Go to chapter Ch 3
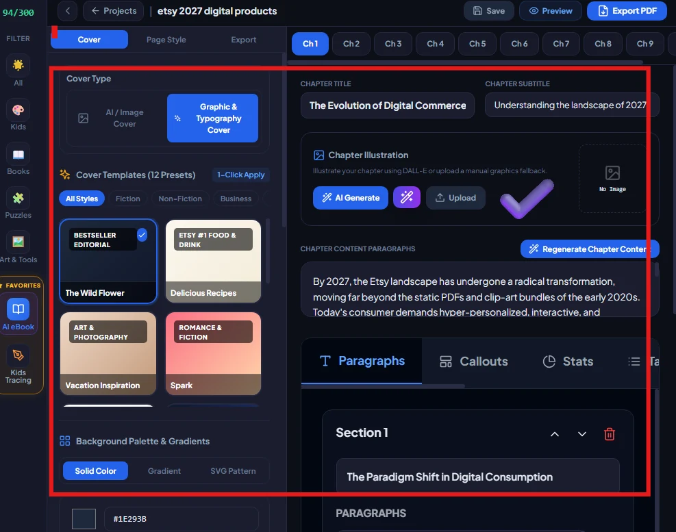Image resolution: width=676 pixels, height=532 pixels. click(393, 44)
